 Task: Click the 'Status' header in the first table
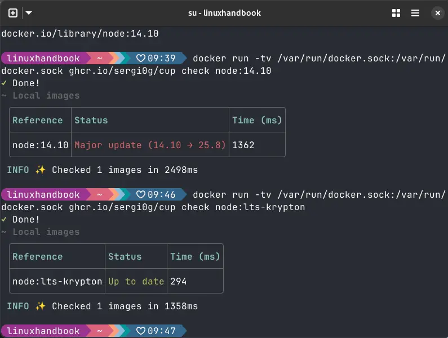coord(91,120)
